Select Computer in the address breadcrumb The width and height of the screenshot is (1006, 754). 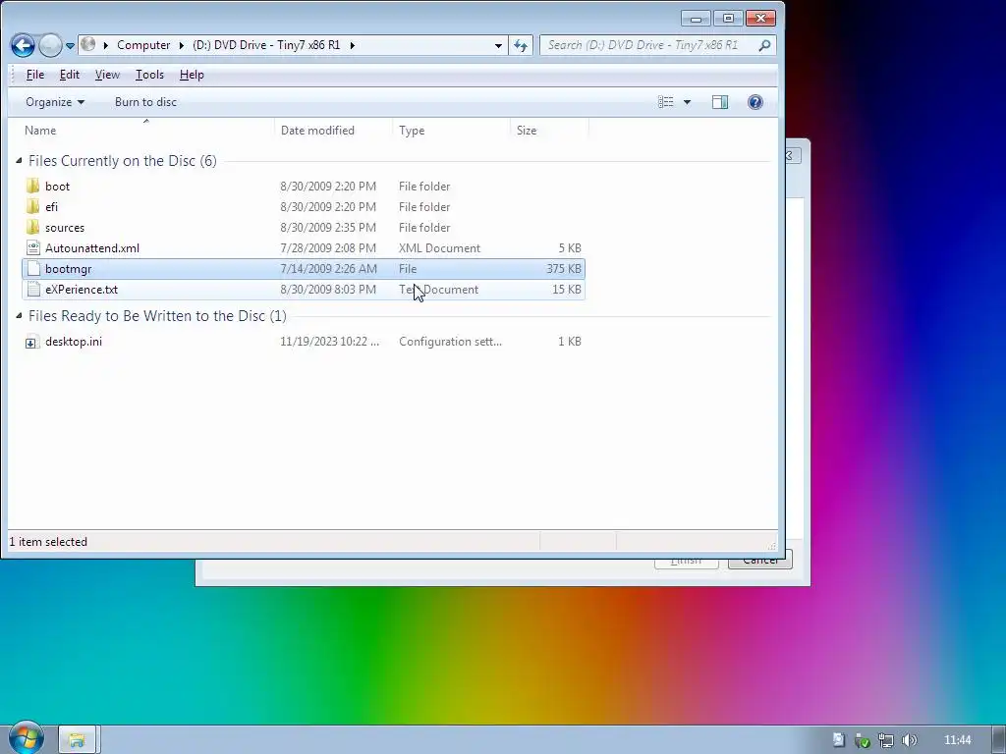click(143, 45)
